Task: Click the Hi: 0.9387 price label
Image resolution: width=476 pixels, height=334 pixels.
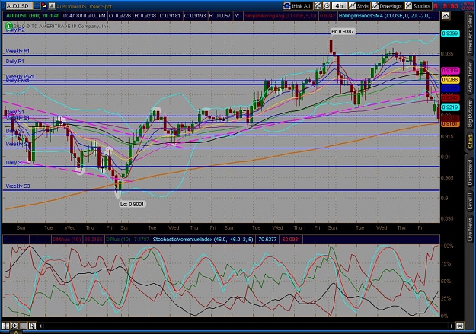Action: tap(342, 31)
